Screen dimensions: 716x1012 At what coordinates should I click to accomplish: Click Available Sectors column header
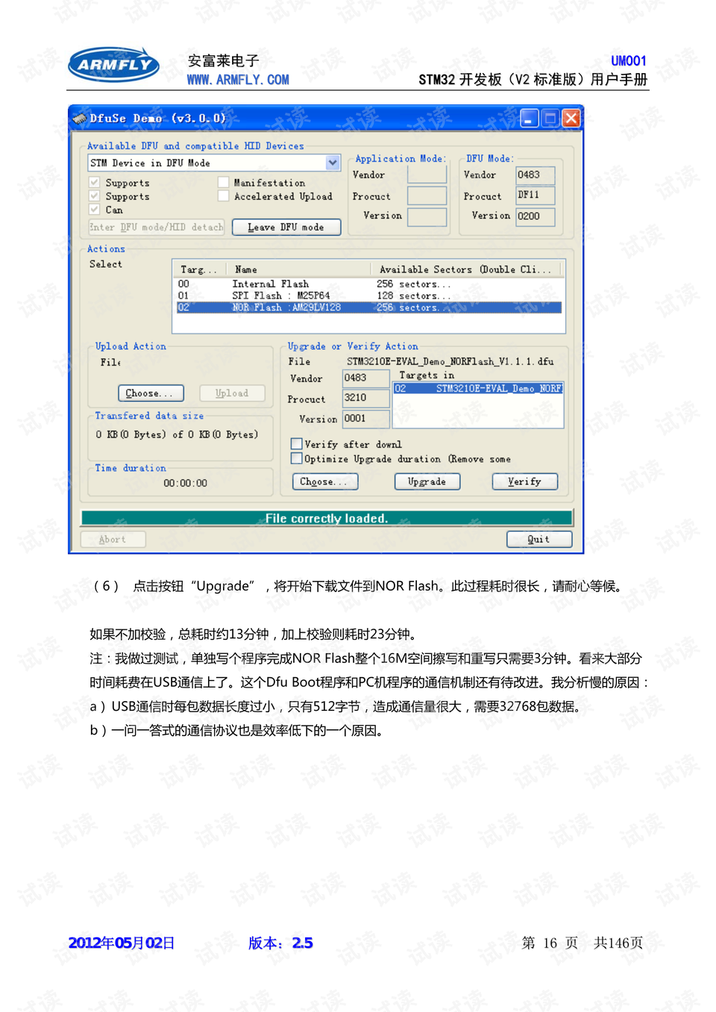tap(466, 269)
